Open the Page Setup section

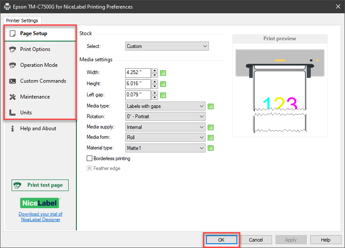[x=32, y=33]
